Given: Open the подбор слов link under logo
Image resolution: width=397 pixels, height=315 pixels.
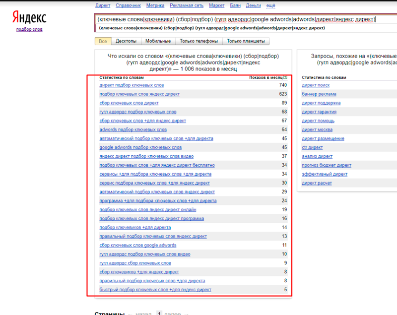Looking at the screenshot, I should [x=29, y=29].
